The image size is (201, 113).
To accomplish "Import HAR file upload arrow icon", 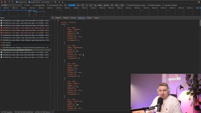I will pos(59,2).
